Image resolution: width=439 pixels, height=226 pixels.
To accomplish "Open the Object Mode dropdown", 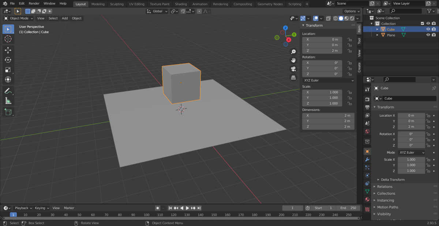I will tap(18, 18).
